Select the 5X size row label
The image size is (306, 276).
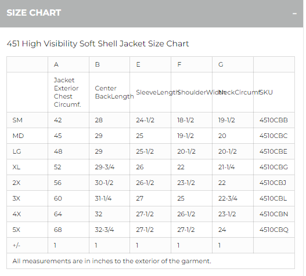point(16,230)
